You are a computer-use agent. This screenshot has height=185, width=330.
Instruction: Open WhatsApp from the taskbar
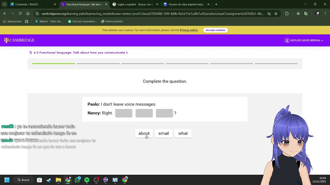[77, 180]
